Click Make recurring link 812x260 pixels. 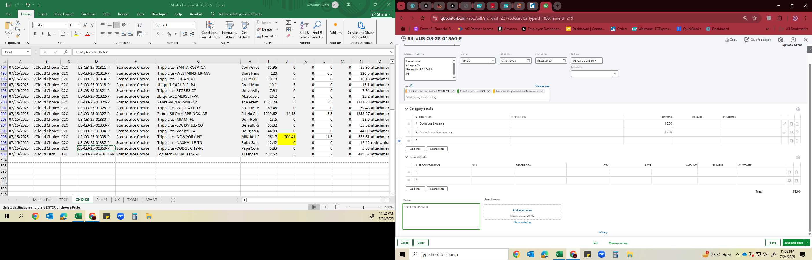(618, 243)
